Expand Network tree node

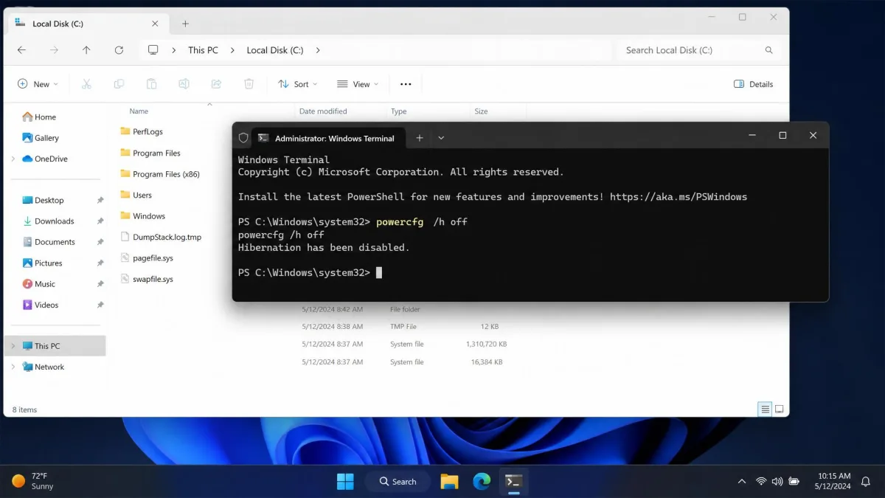tap(13, 367)
